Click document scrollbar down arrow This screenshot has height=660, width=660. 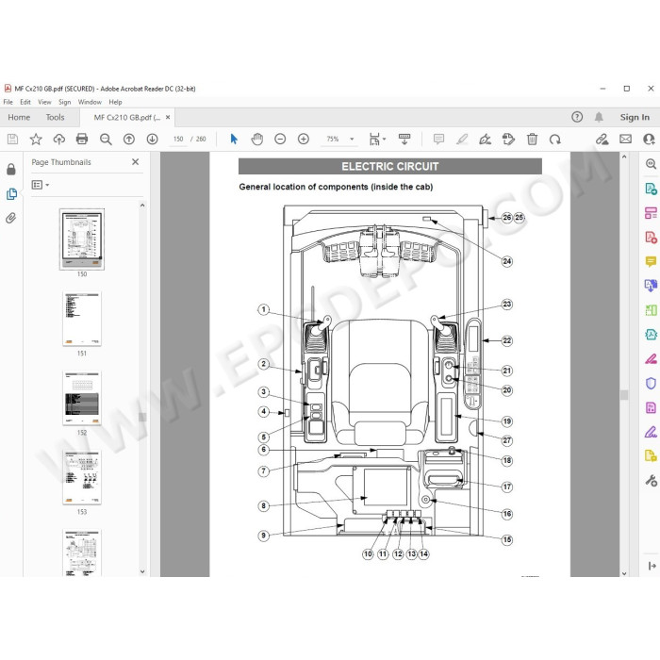point(624,573)
